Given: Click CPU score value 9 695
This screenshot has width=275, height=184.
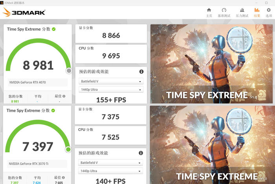Looking at the screenshot, I should click(x=111, y=56).
